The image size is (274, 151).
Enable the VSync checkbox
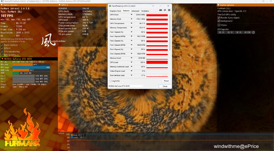point(218,25)
